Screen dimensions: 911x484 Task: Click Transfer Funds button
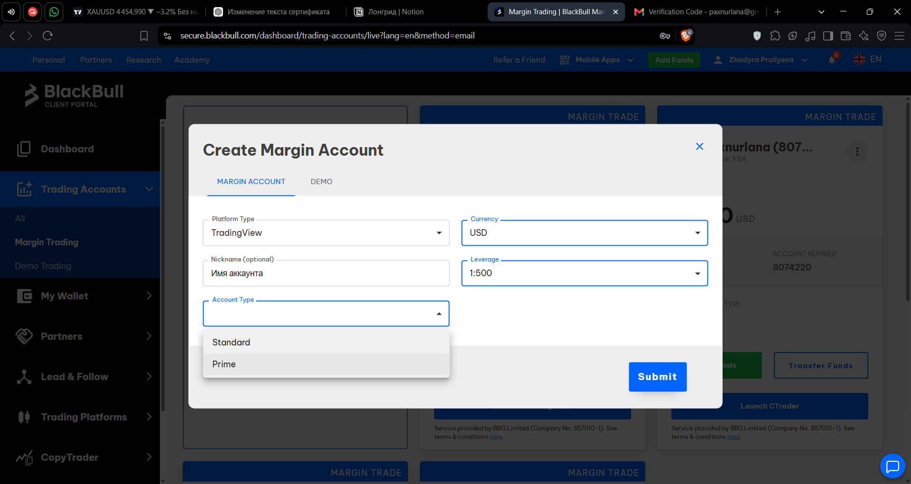821,365
